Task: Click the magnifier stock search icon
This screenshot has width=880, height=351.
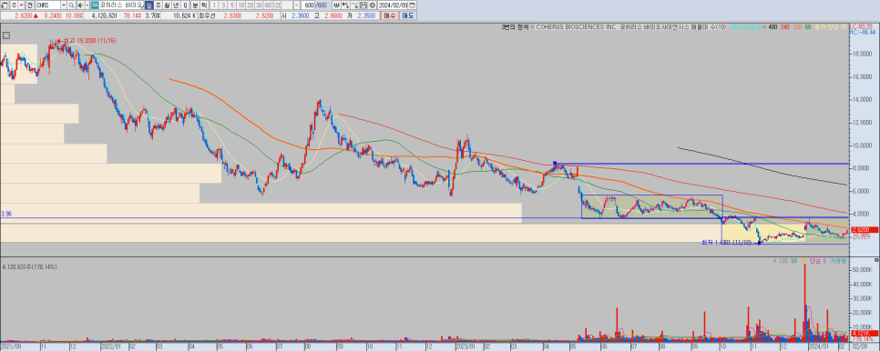Action: 71,5
